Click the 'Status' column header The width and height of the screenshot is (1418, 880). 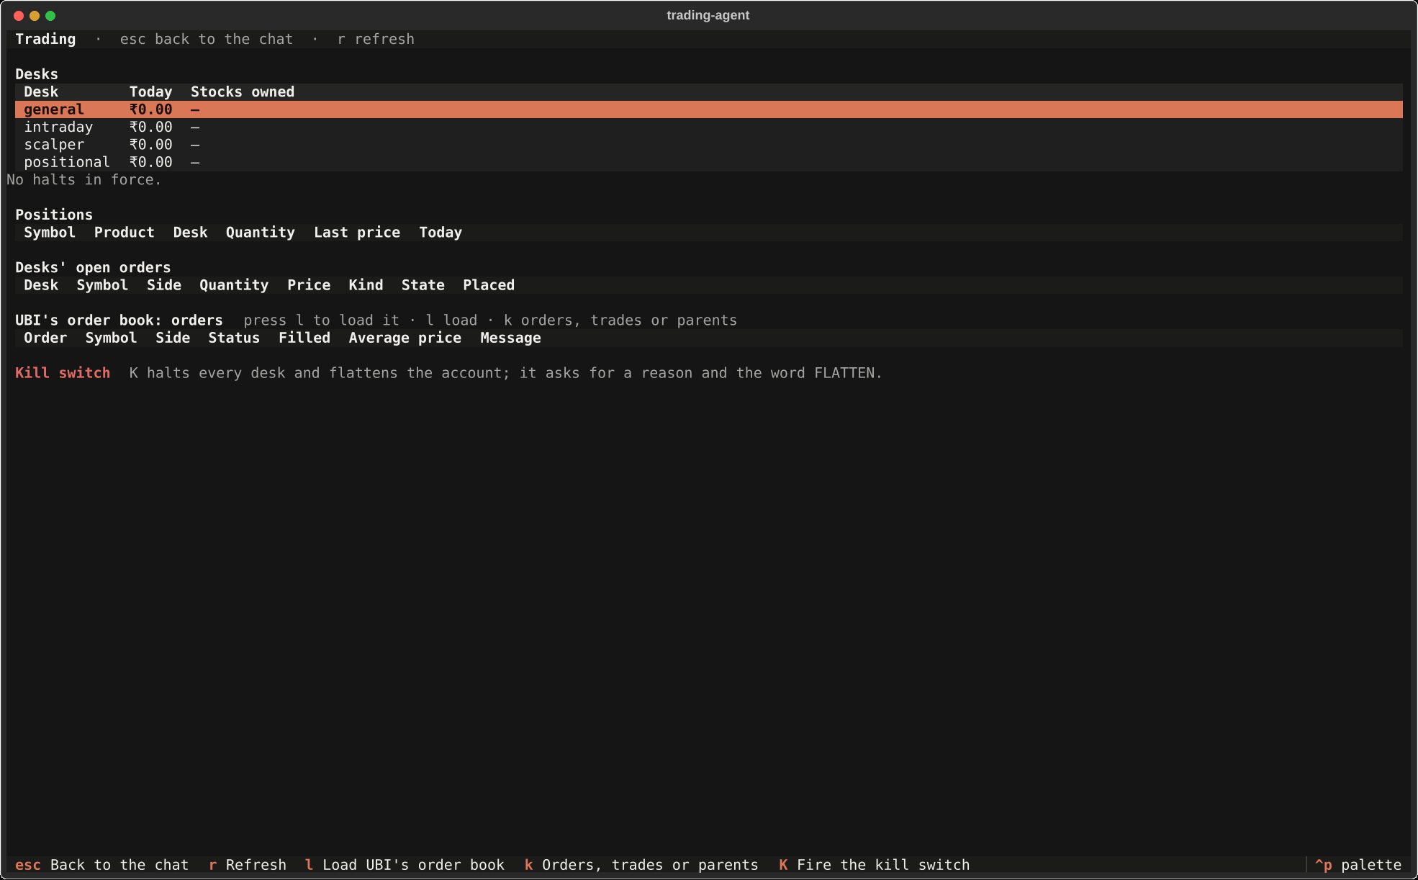(234, 338)
